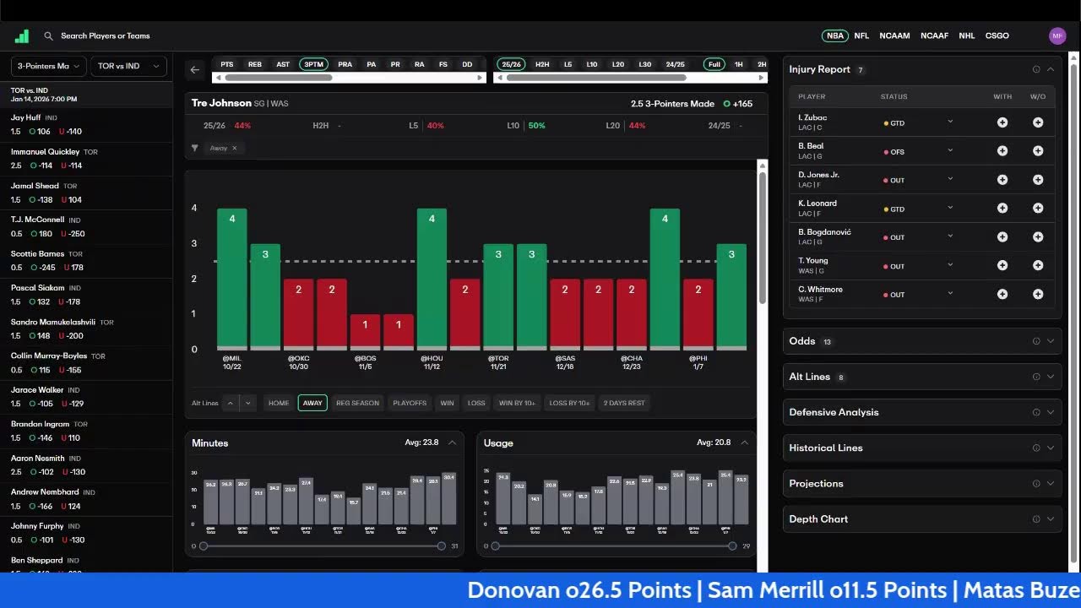Switch to the NFL league tab
The image size is (1081, 608).
[x=861, y=36]
